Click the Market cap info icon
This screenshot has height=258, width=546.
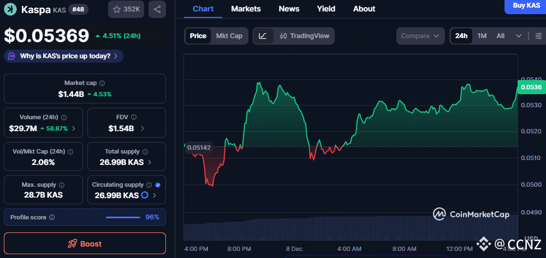(x=102, y=83)
